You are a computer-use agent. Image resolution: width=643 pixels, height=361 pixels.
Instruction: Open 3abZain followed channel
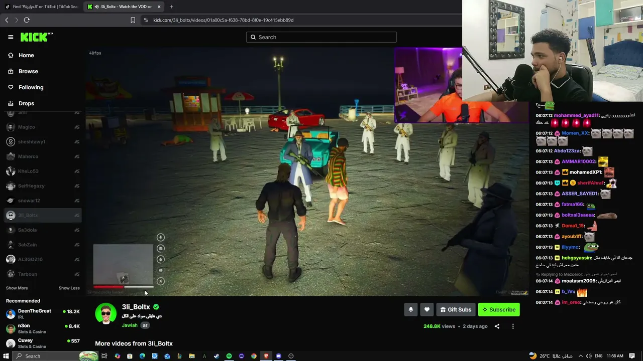click(x=43, y=245)
